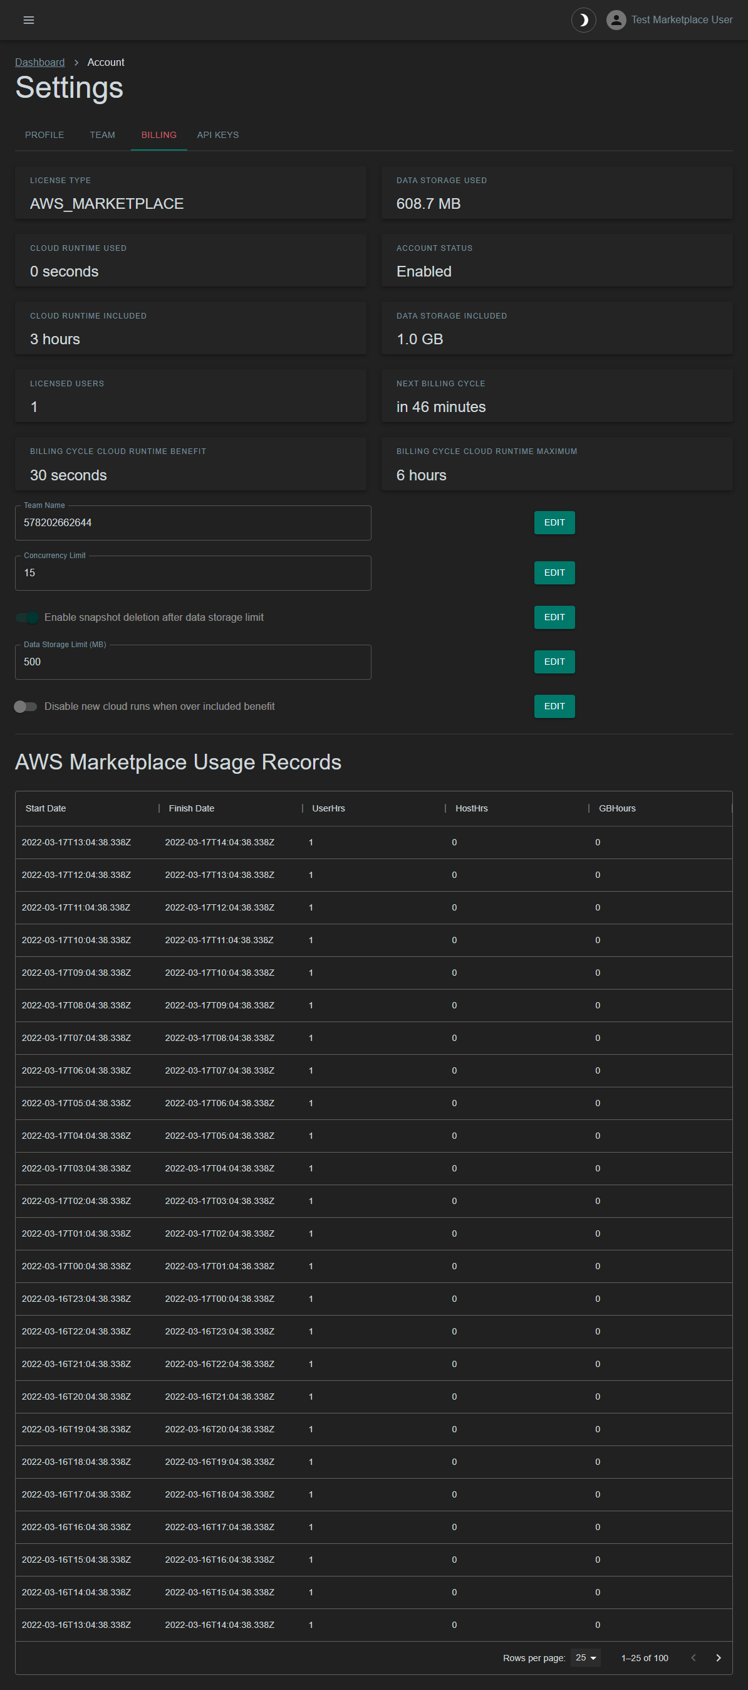Select row starting 2022-03-17T00:04:38.338Z
The image size is (748, 1690).
(373, 1266)
